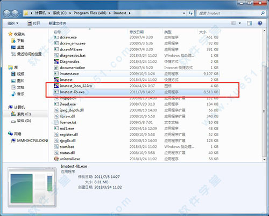269x216 pixels.
Task: Sort by the 类型 column header
Action: [x=168, y=32]
